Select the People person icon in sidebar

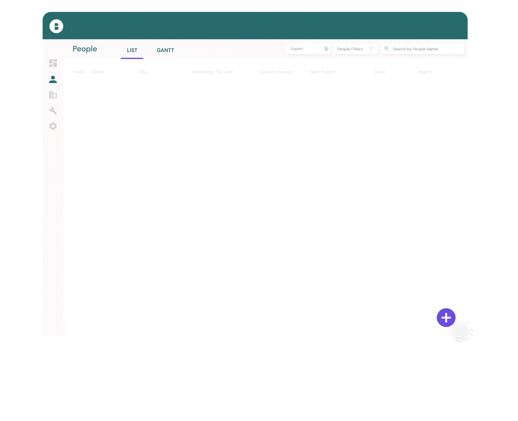click(53, 79)
